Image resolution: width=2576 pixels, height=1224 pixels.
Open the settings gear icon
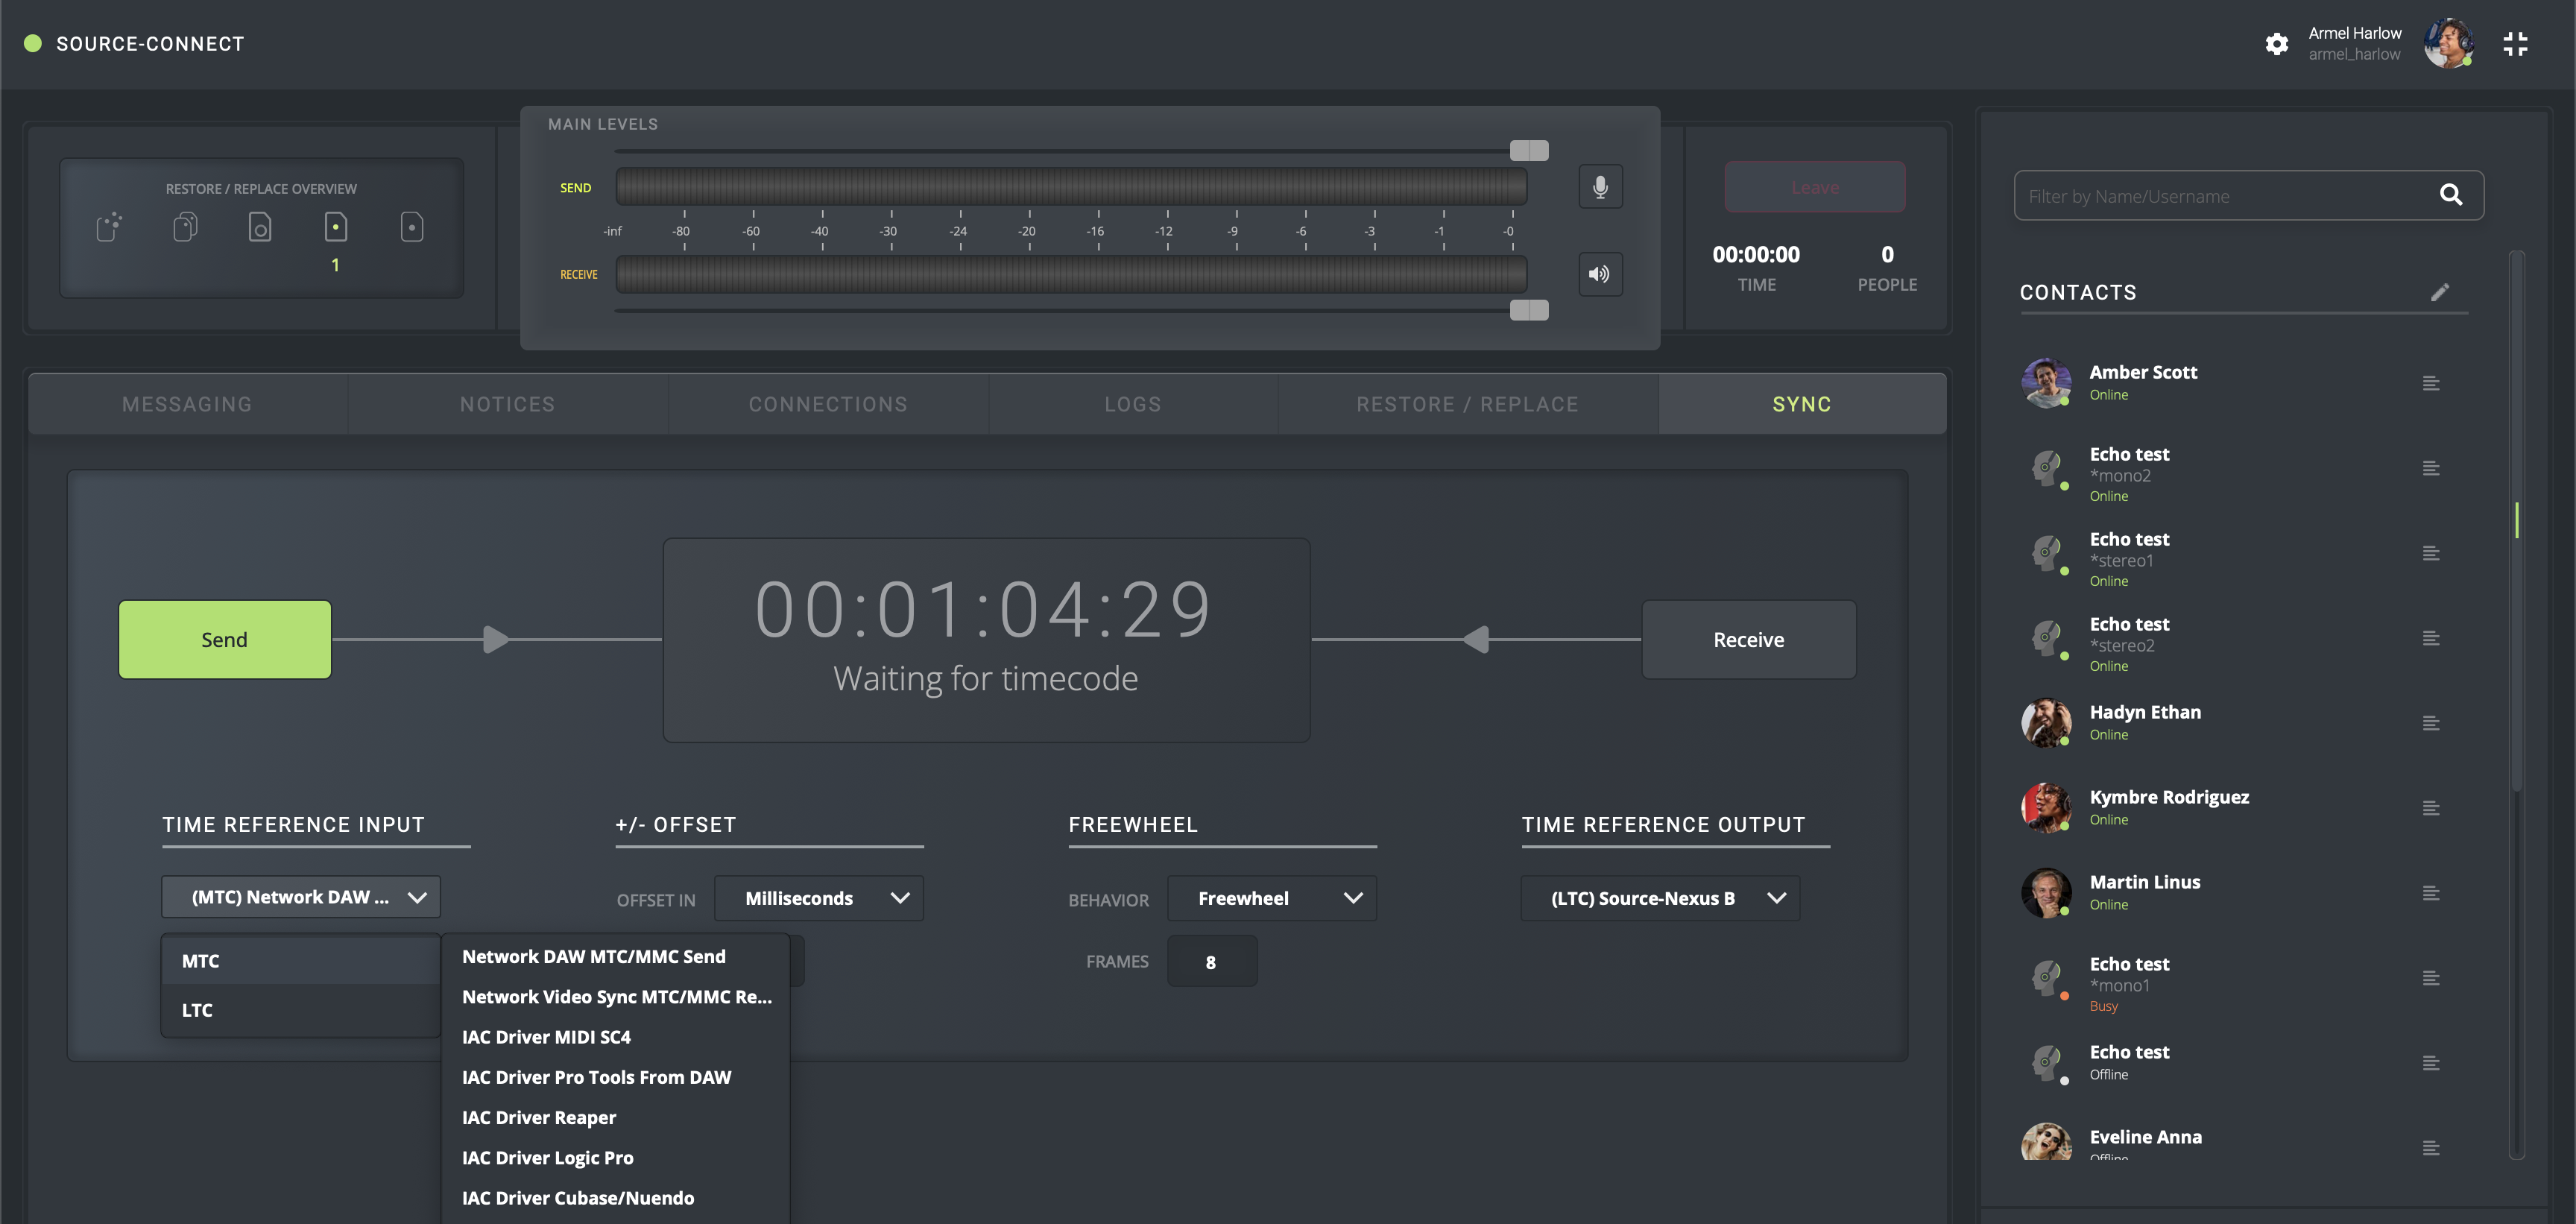[2276, 44]
